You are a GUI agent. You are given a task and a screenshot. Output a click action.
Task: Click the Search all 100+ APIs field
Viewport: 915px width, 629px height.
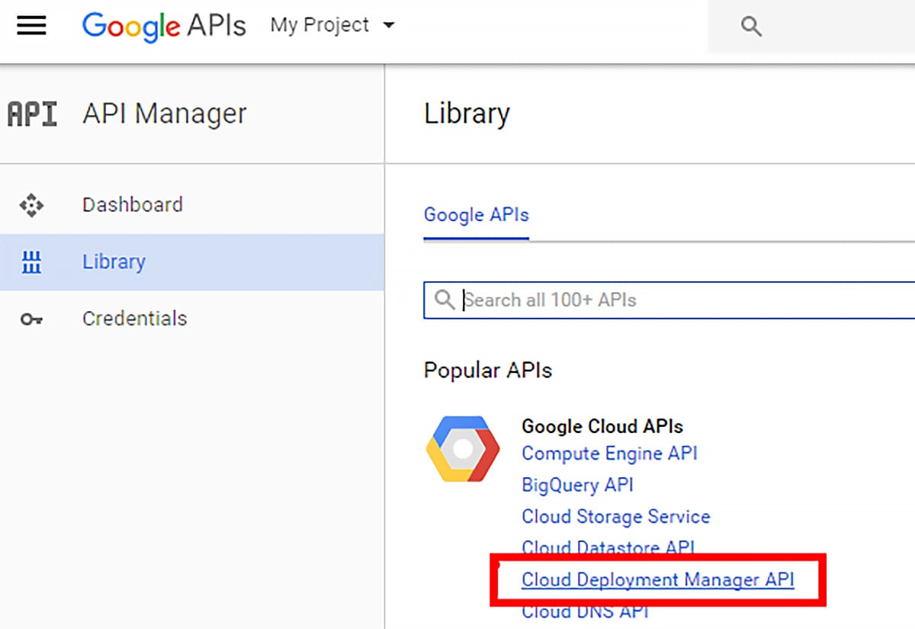[x=669, y=300]
